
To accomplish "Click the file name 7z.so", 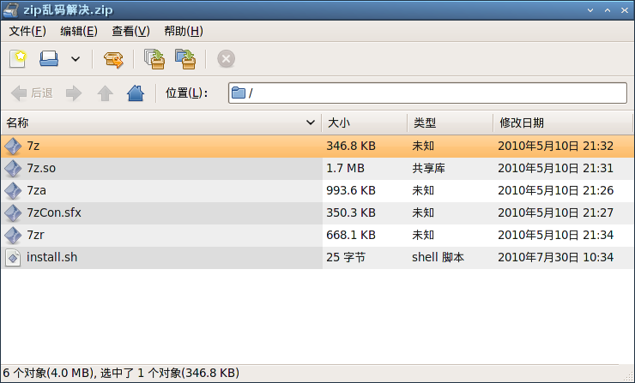I will pos(41,168).
